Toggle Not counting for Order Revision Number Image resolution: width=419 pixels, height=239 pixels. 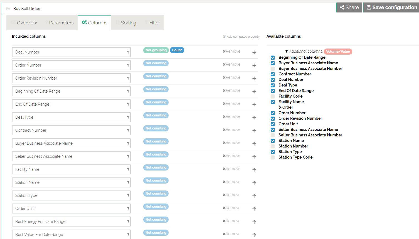coord(156,76)
